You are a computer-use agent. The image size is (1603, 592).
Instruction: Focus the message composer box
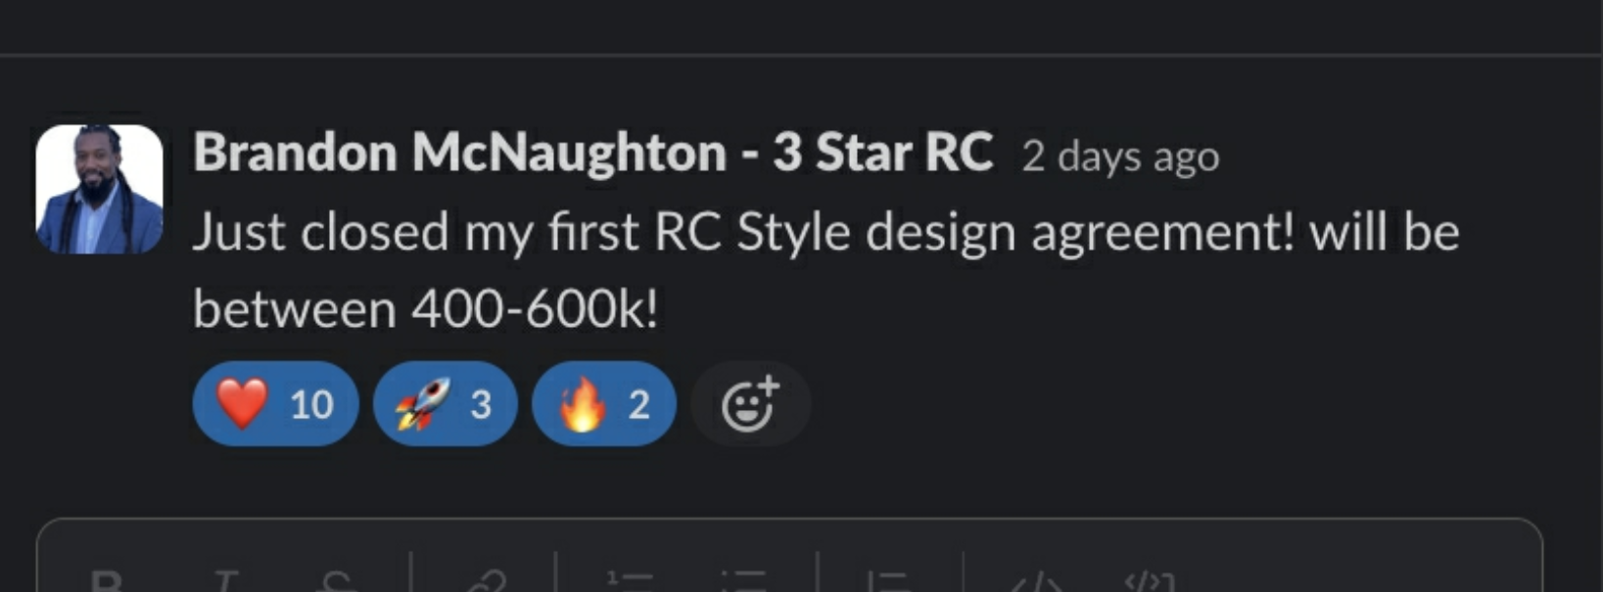789,556
